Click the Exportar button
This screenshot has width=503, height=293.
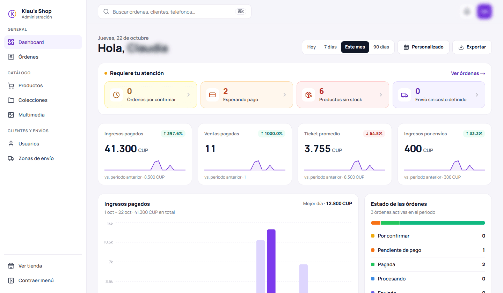click(x=472, y=47)
